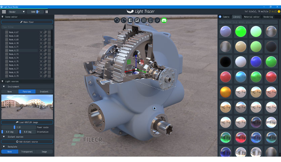Image resolution: width=281 pixels, height=162 pixels.
Task: Collapse the Distant sources section
Action: coord(4,137)
